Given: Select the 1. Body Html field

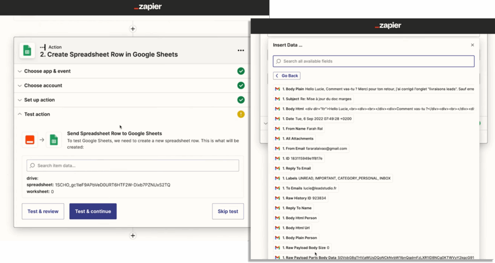Looking at the screenshot, I should (374, 109).
